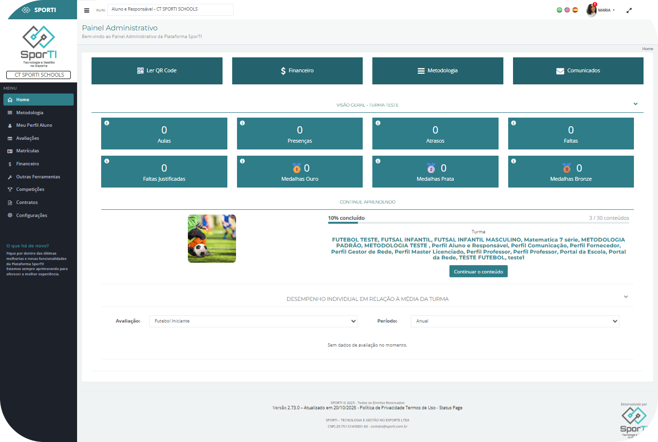658x442 pixels.
Task: Click info icon on Faltas card
Action: pos(513,123)
